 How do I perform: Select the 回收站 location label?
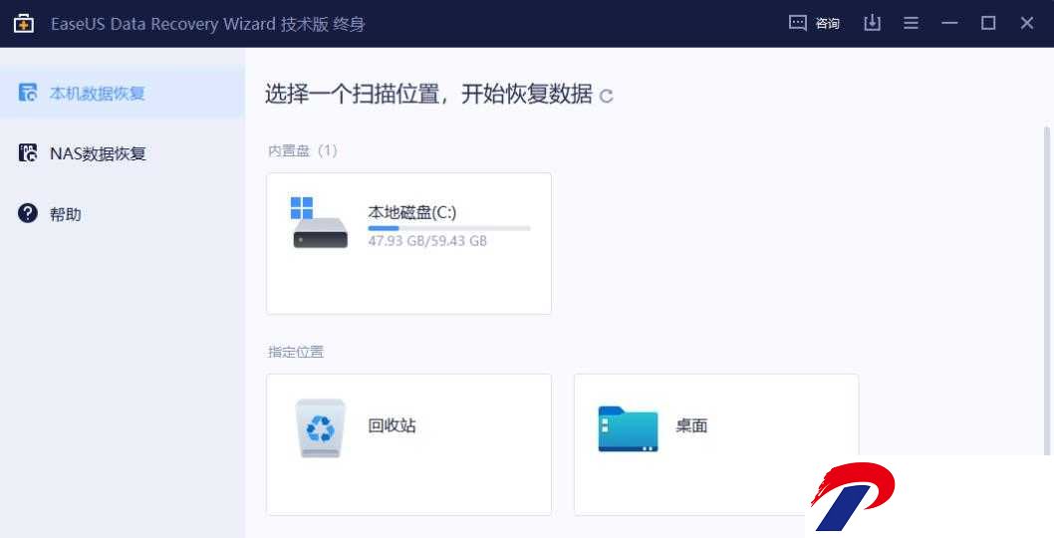(x=392, y=425)
